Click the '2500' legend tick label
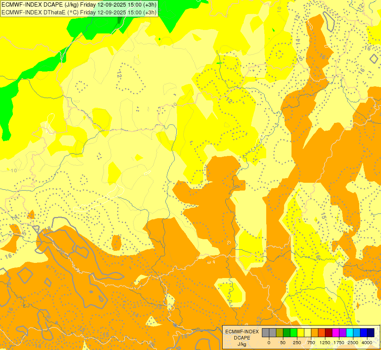The image size is (381, 350). coord(353,343)
